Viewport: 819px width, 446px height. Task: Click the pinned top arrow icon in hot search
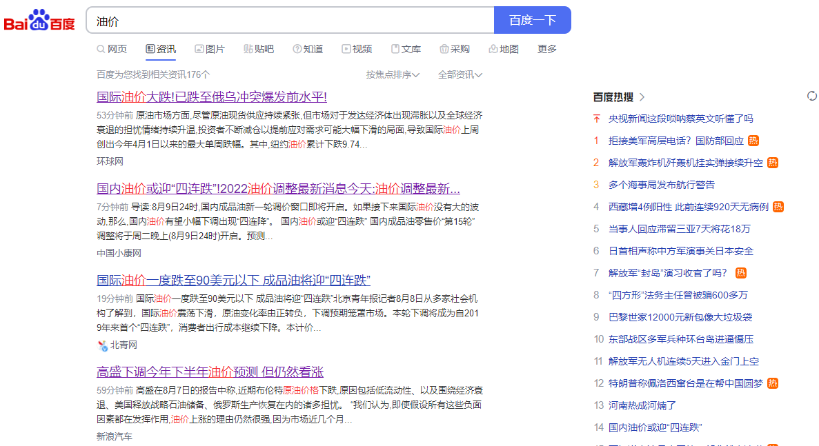[x=597, y=119]
